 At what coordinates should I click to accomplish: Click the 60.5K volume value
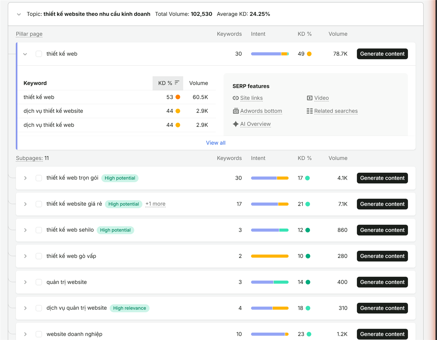click(x=200, y=97)
